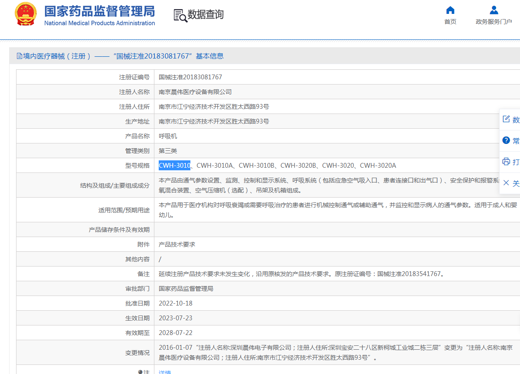Click 适用范围/预期用途 description text
The height and width of the screenshot is (374, 520).
pos(337,210)
